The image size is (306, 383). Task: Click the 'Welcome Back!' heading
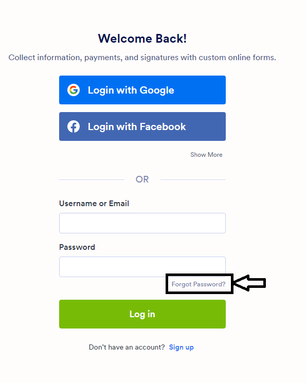pyautogui.click(x=142, y=39)
